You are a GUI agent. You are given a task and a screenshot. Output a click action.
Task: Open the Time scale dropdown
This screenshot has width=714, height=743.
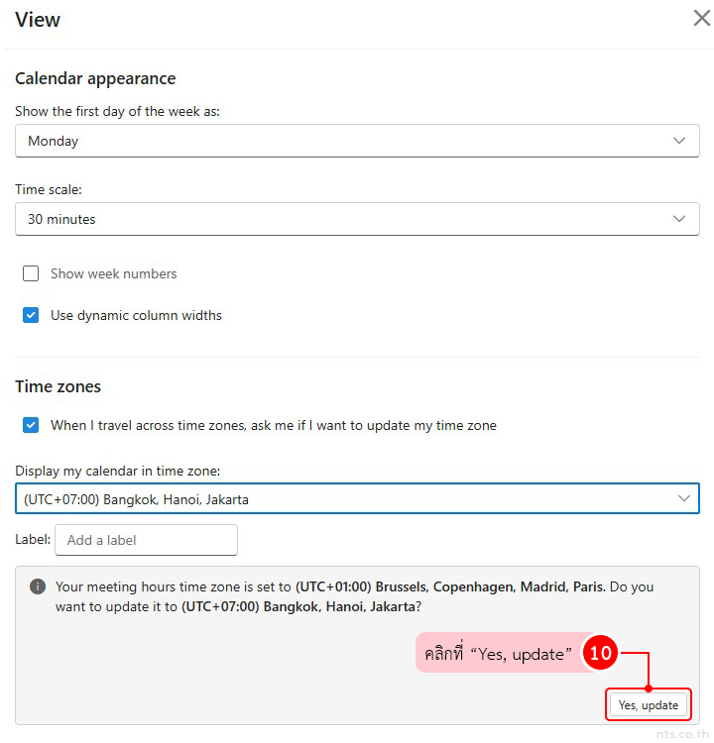coord(357,219)
